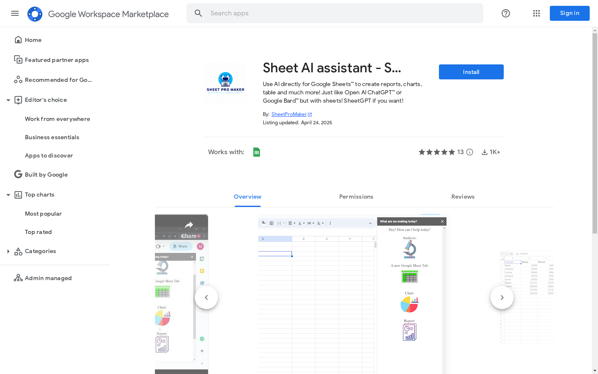This screenshot has width=598, height=374.
Task: Click the page vertical scrollbar
Action: tap(595, 133)
